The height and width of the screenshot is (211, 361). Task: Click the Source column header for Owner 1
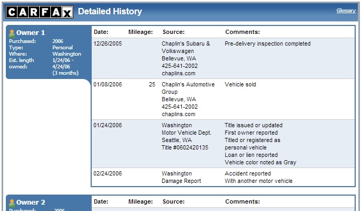click(173, 32)
